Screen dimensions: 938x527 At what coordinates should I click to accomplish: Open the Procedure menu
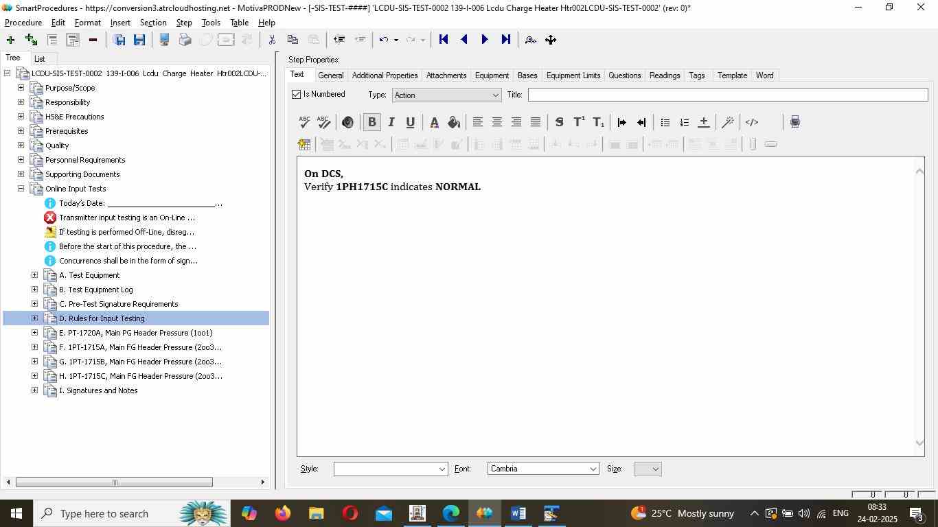(23, 23)
